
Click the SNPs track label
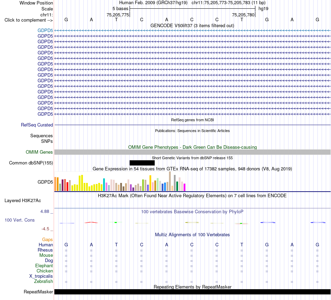47,141
